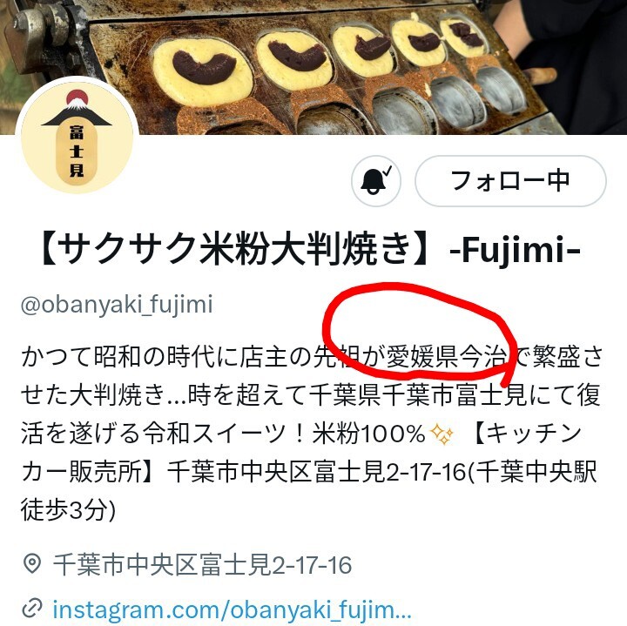Click the sparkles emoji after 米粉100%

[x=442, y=434]
